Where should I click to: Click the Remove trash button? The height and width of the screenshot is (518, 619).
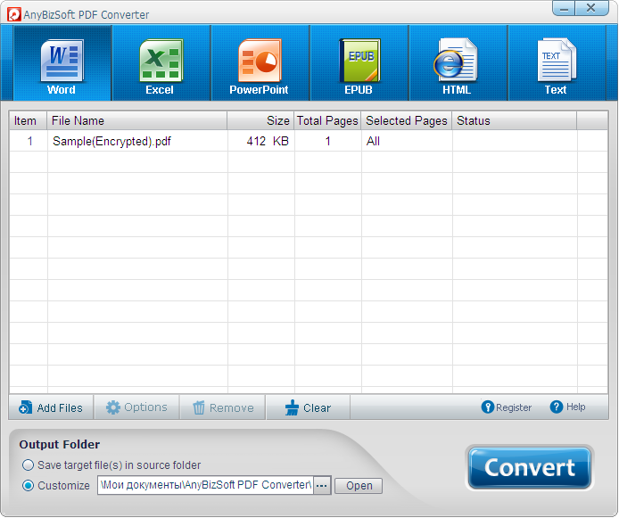point(223,407)
